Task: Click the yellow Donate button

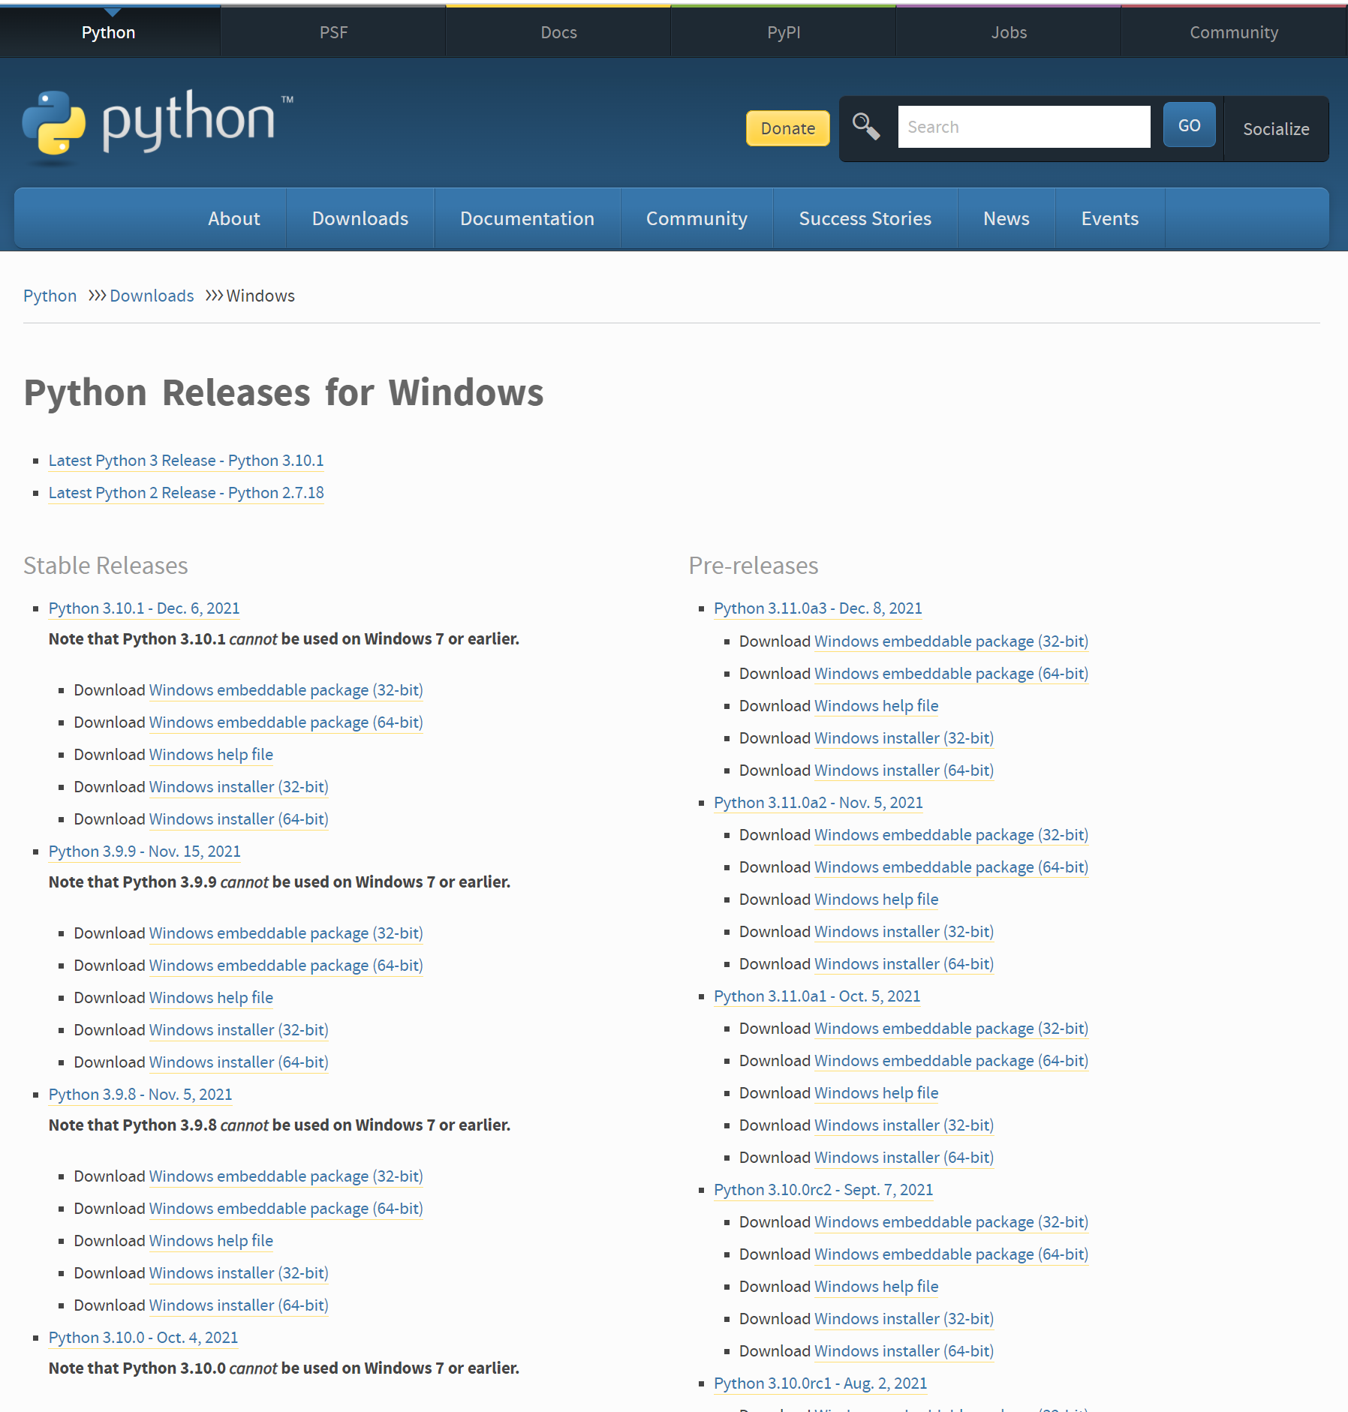Action: [787, 128]
